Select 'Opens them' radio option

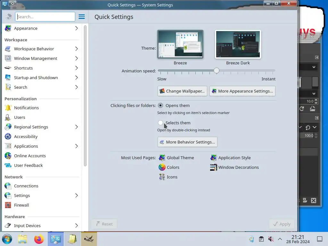tap(160, 105)
